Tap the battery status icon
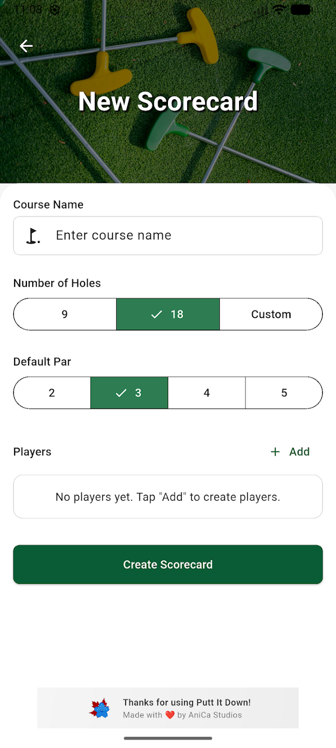 point(301,9)
